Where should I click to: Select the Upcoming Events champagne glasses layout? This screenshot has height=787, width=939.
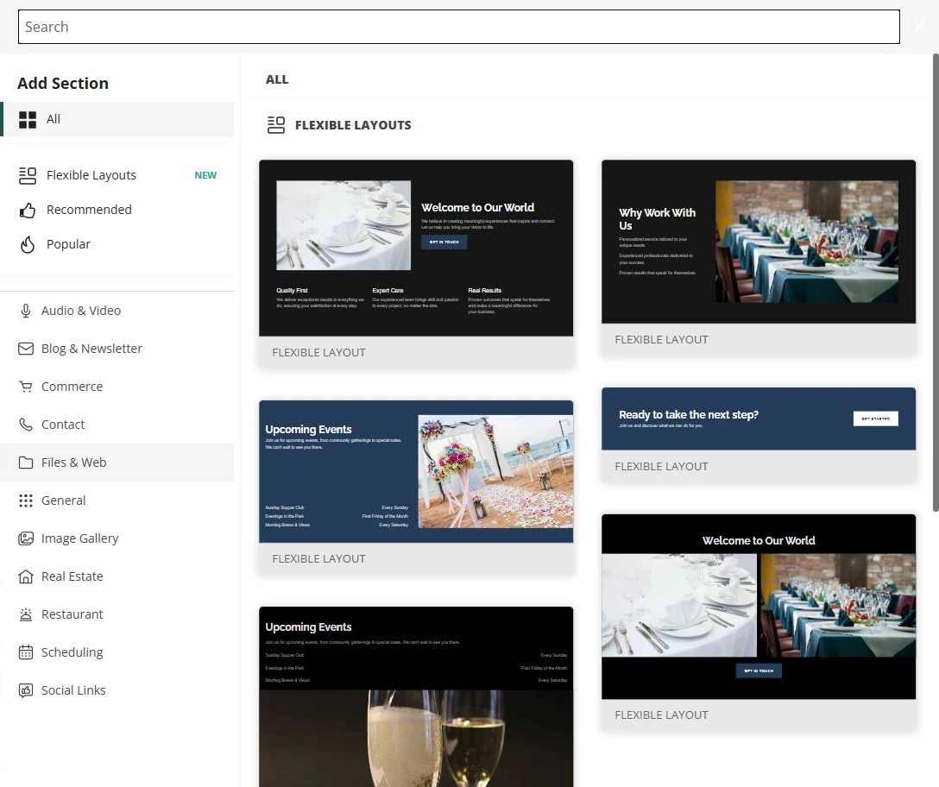tap(416, 697)
